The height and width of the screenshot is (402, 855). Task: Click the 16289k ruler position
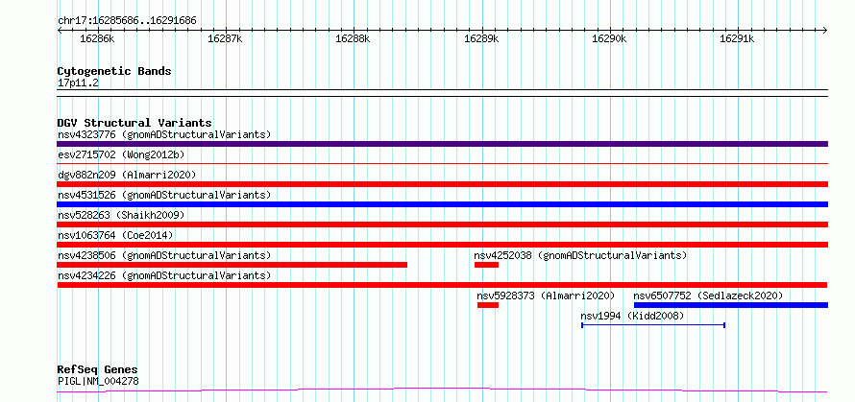(x=481, y=38)
